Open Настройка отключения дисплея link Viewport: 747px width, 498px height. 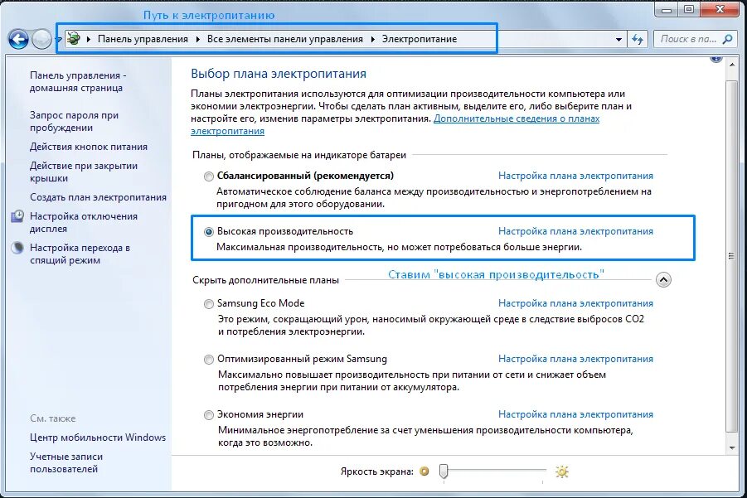point(84,222)
